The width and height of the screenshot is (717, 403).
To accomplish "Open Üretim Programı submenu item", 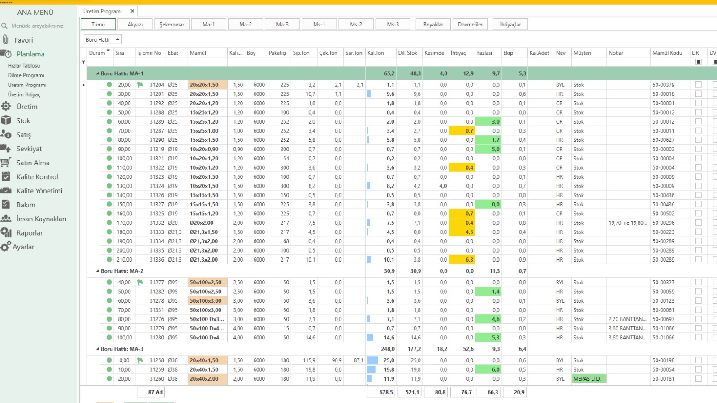I will (27, 85).
